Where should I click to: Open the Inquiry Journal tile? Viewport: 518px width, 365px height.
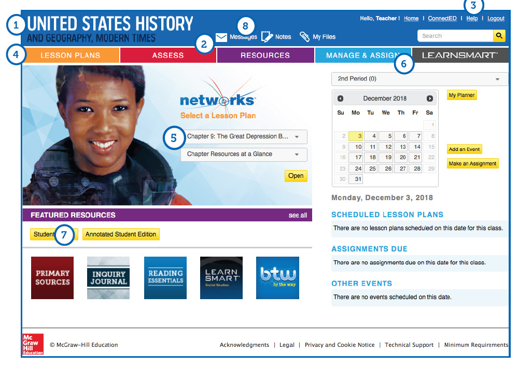108,278
